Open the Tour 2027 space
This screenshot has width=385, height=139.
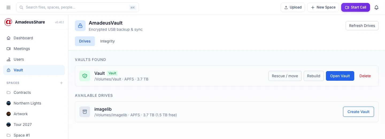34,125
